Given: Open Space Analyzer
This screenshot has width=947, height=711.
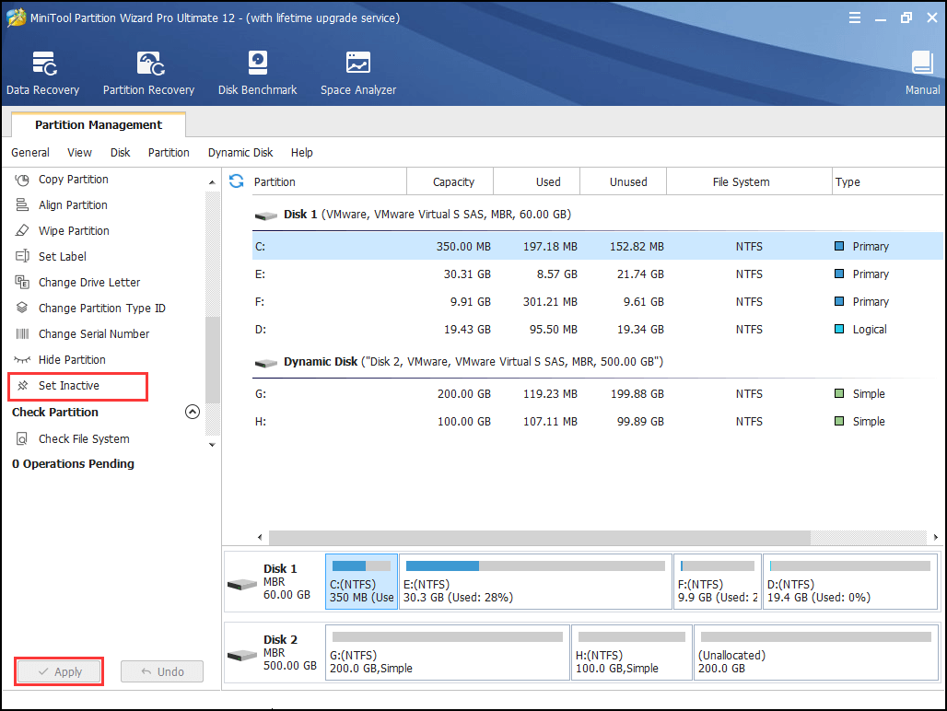Looking at the screenshot, I should pos(358,73).
